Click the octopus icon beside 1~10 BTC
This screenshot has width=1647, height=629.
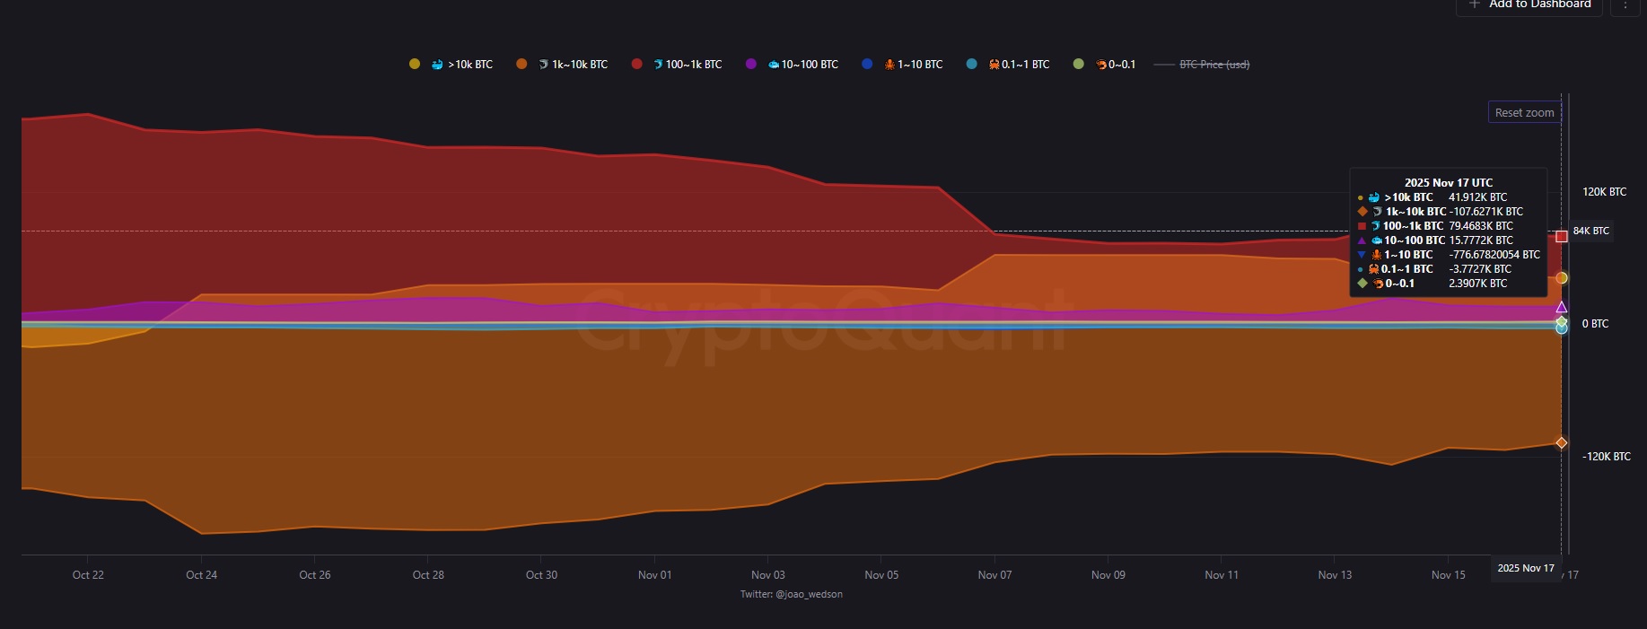889,65
